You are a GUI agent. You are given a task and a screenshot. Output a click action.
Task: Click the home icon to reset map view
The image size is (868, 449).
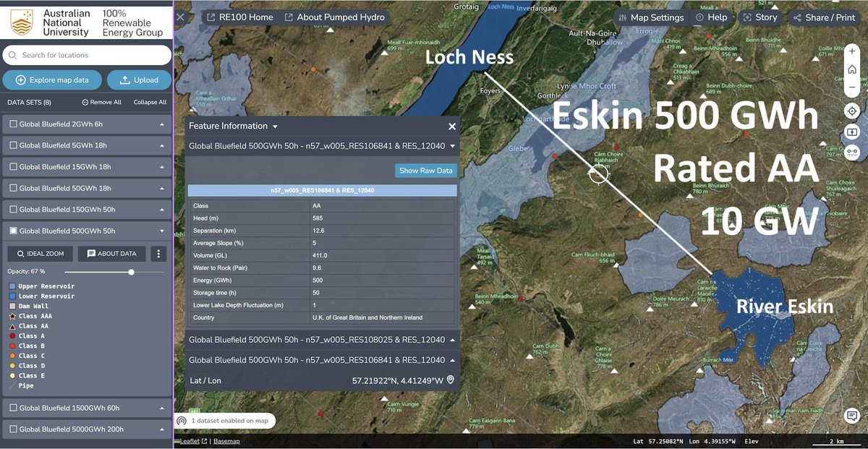pos(851,69)
